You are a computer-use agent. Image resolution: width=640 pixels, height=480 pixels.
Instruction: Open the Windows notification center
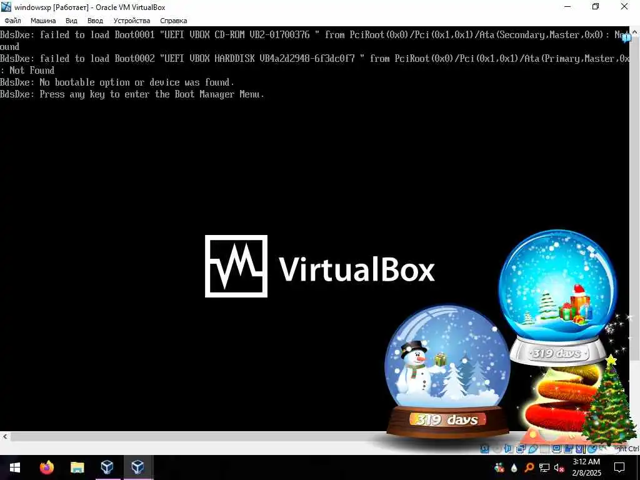point(619,467)
